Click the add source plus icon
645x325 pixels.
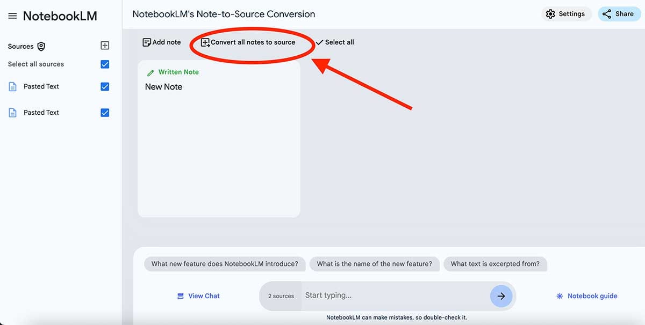pos(106,46)
